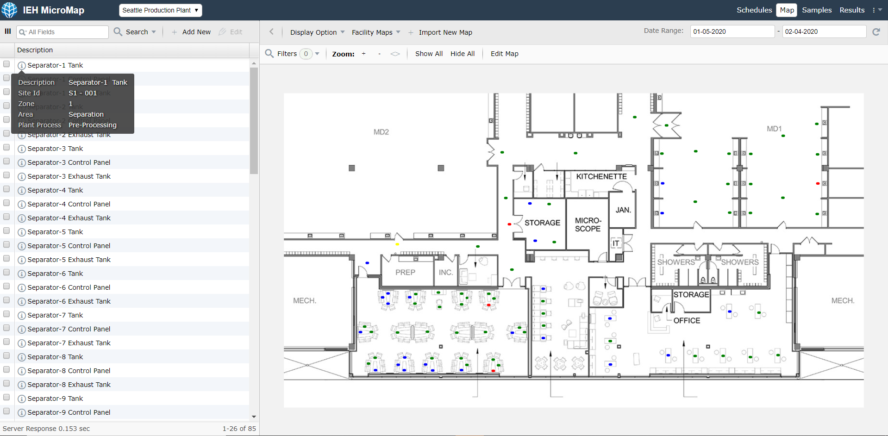Image resolution: width=888 pixels, height=436 pixels.
Task: Click the Add New button
Action: [x=196, y=32]
